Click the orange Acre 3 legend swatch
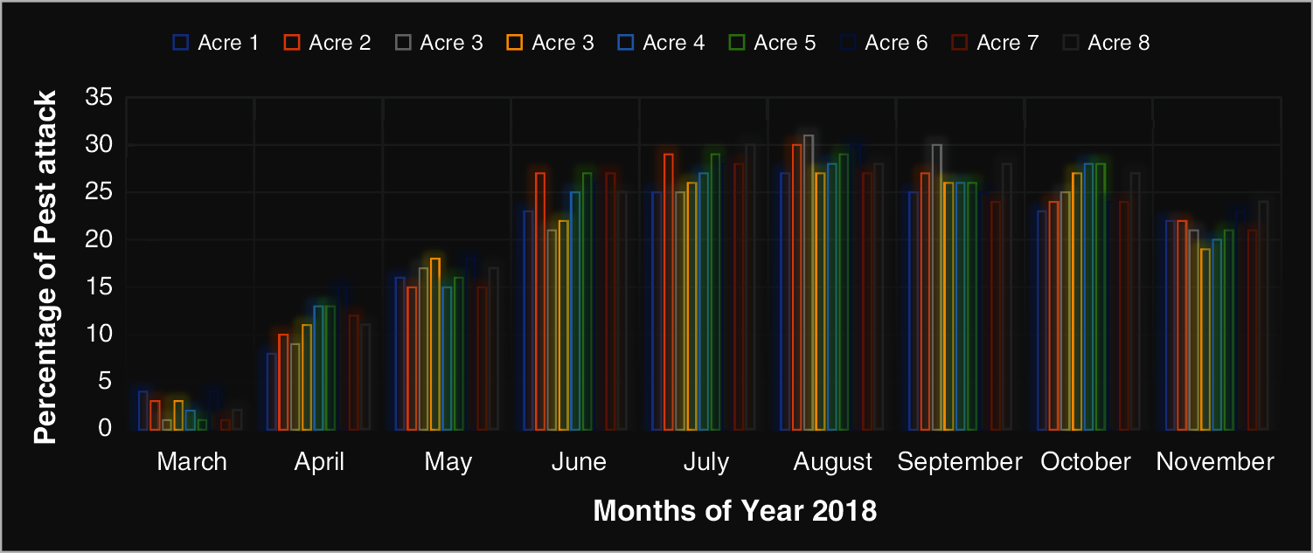The image size is (1313, 553). (515, 43)
